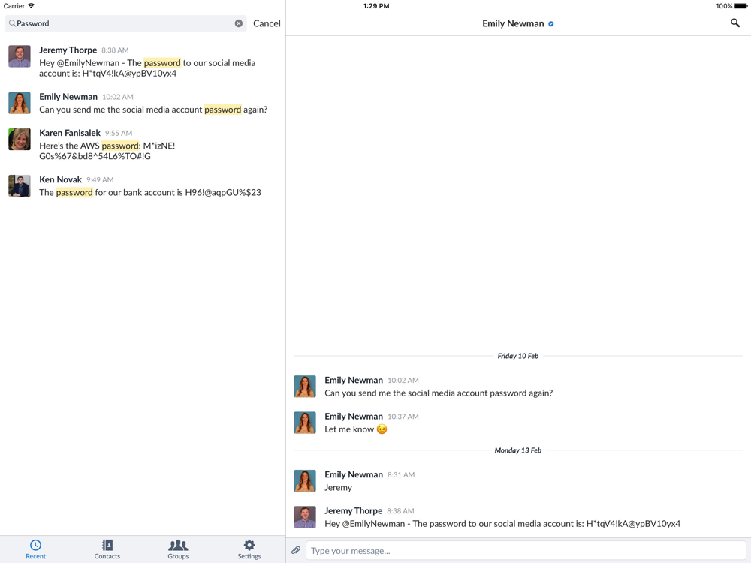Open Karen Fanisalek's AWS password result
The image size is (751, 563).
143,144
